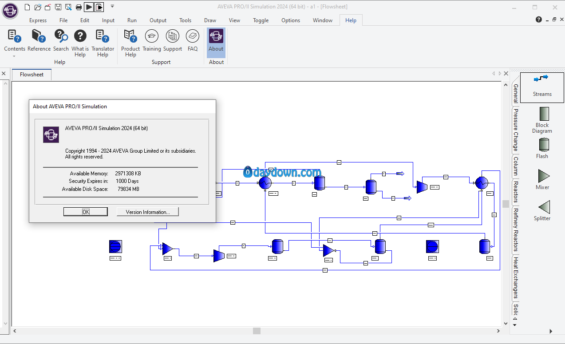This screenshot has width=565, height=344.
Task: Go to the Draw ribbon tab
Action: point(210,20)
